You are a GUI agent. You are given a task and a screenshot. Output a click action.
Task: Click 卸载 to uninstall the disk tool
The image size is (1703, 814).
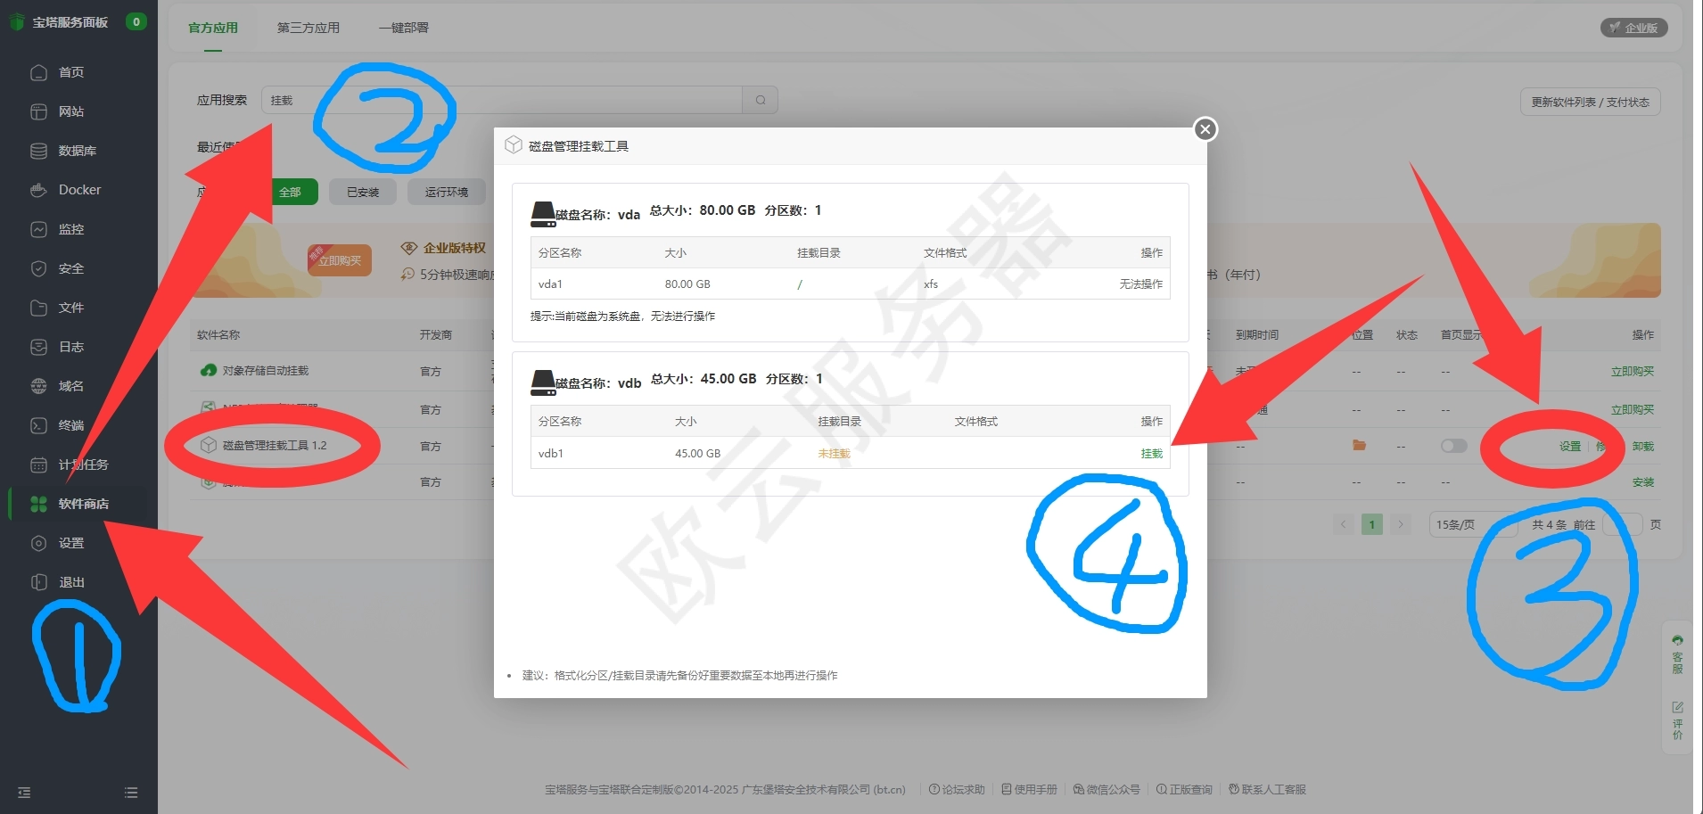[x=1645, y=446]
